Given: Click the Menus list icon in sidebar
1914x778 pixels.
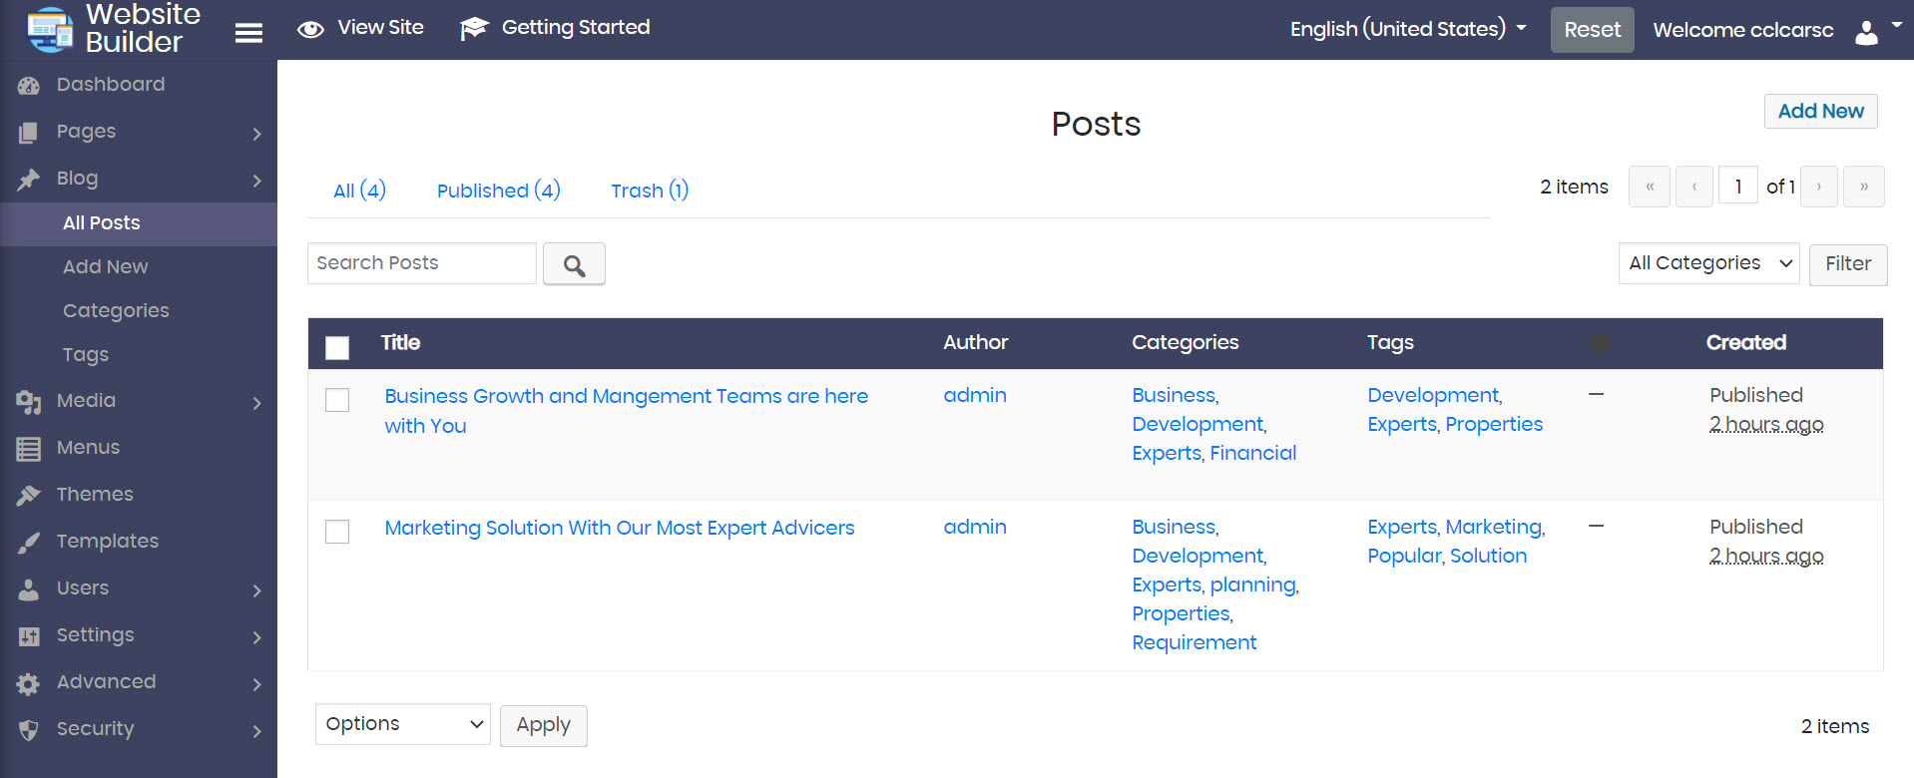Looking at the screenshot, I should (29, 449).
